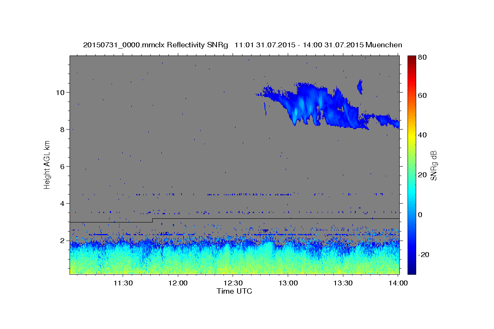
Task: Click the 12:30 time tick label
Action: tap(233, 283)
